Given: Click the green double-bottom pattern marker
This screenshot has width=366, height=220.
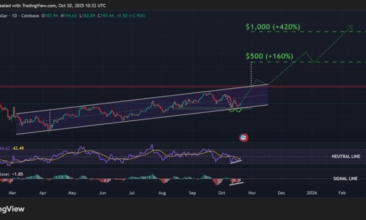Looking at the screenshot, I should pyautogui.click(x=236, y=110).
